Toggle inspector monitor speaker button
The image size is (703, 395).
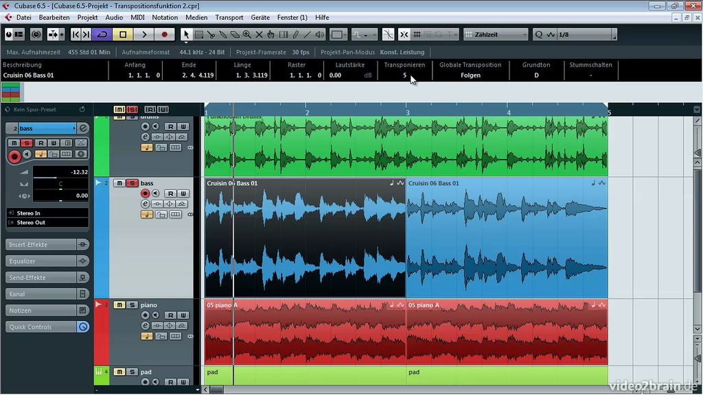tap(27, 154)
